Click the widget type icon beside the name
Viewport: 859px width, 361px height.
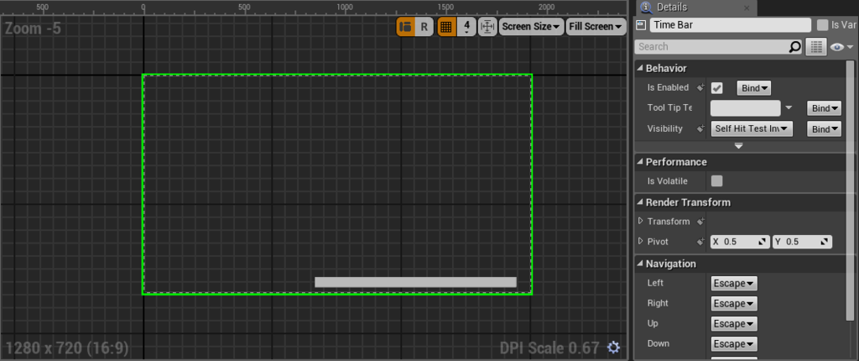click(x=640, y=25)
